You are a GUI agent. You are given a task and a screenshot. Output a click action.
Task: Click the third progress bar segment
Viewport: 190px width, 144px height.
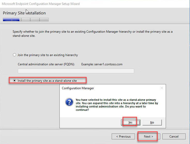(26, 20)
